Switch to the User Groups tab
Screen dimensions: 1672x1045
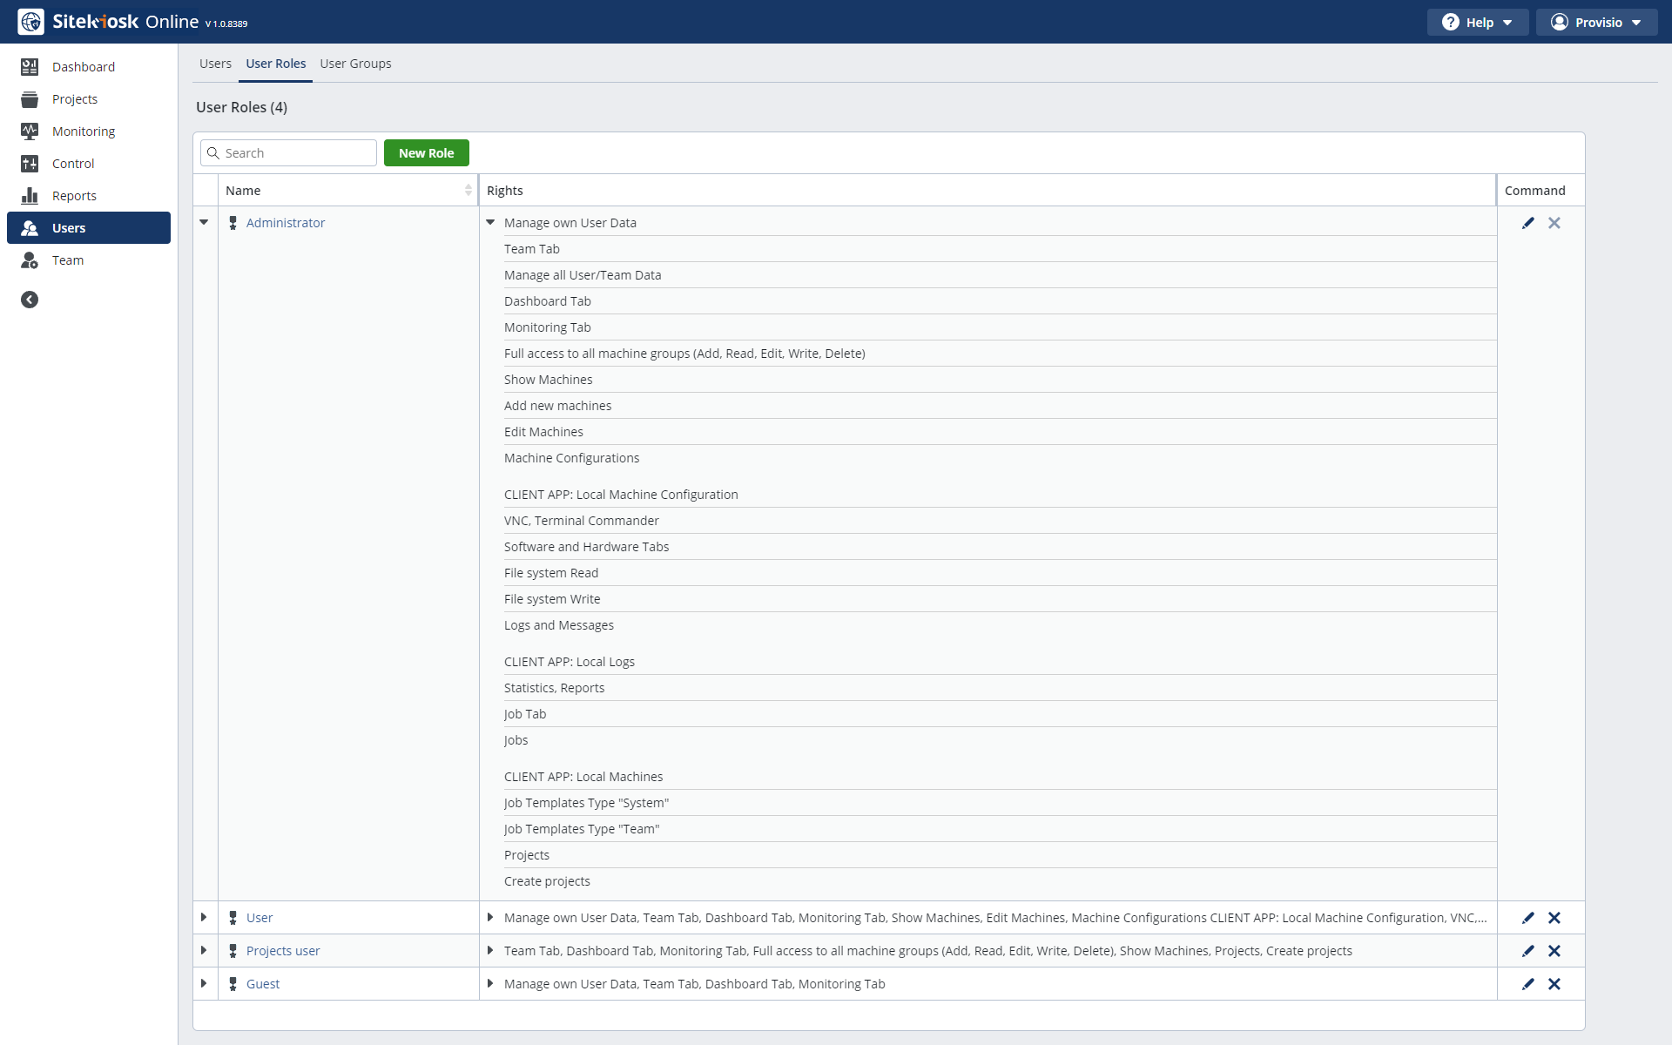pyautogui.click(x=355, y=64)
